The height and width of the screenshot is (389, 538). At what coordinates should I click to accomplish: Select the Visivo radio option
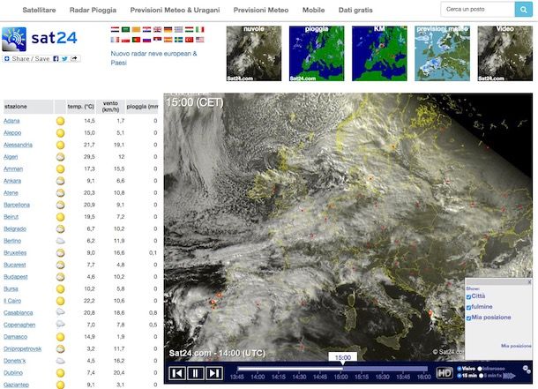click(460, 368)
